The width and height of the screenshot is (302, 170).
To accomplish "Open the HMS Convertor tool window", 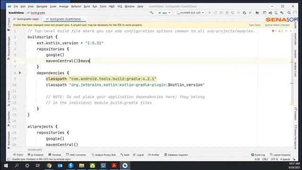I will pyautogui.click(x=75, y=155).
